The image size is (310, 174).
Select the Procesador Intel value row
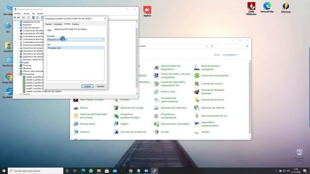coord(76,48)
